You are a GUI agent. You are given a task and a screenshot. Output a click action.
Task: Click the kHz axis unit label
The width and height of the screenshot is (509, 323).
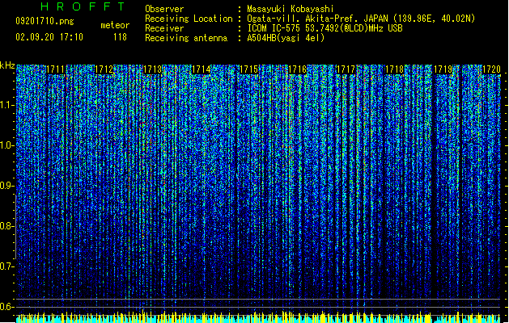(7, 65)
